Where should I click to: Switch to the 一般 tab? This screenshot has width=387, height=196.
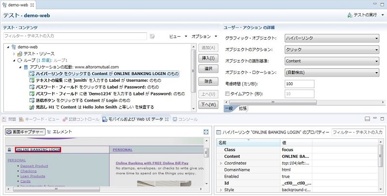tap(229, 108)
